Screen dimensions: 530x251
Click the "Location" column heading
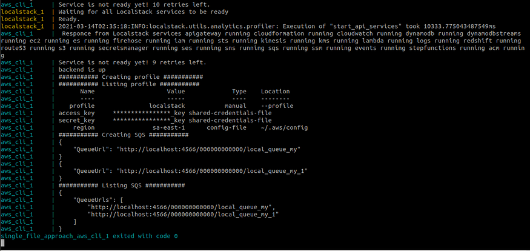[275, 92]
